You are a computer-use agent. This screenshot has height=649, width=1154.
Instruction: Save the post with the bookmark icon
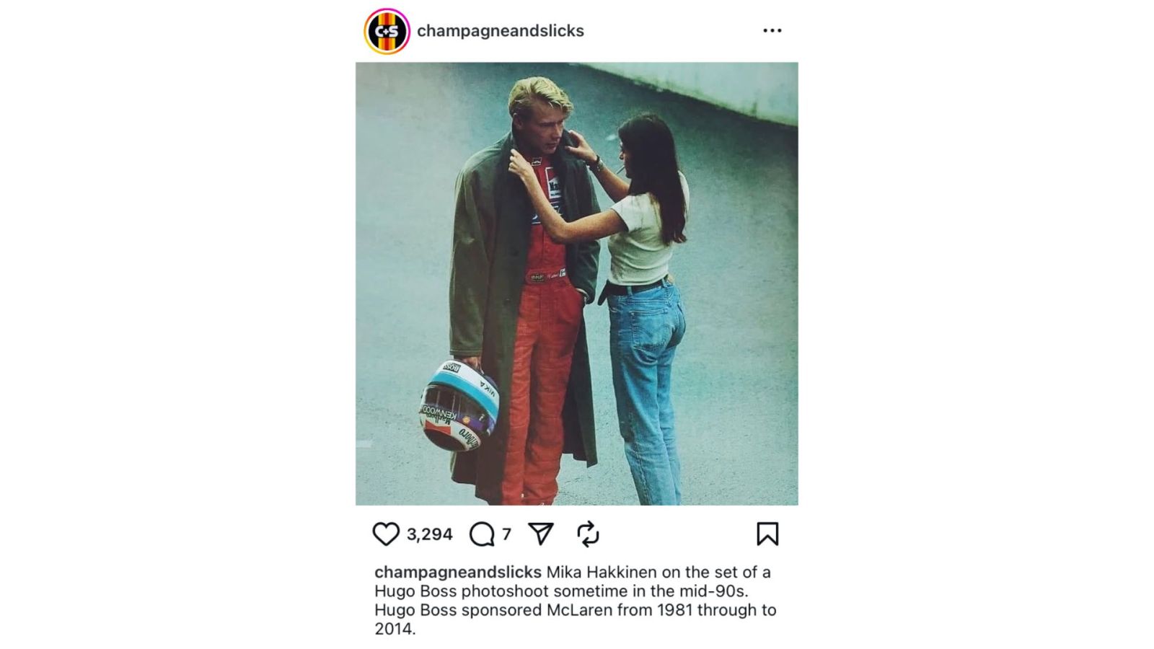pyautogui.click(x=767, y=534)
